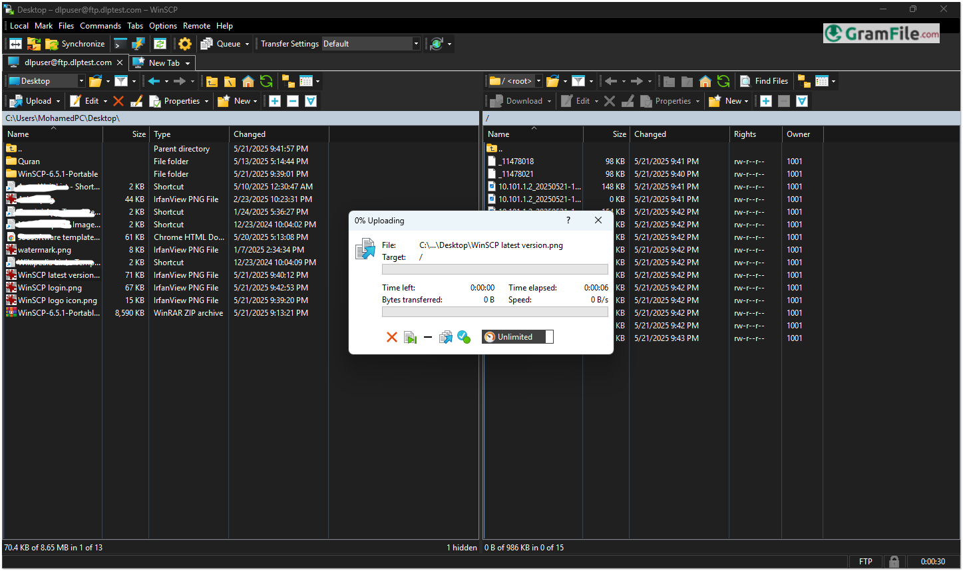The width and height of the screenshot is (963, 571).
Task: Click the local panel unselect files minus icon
Action: (293, 101)
